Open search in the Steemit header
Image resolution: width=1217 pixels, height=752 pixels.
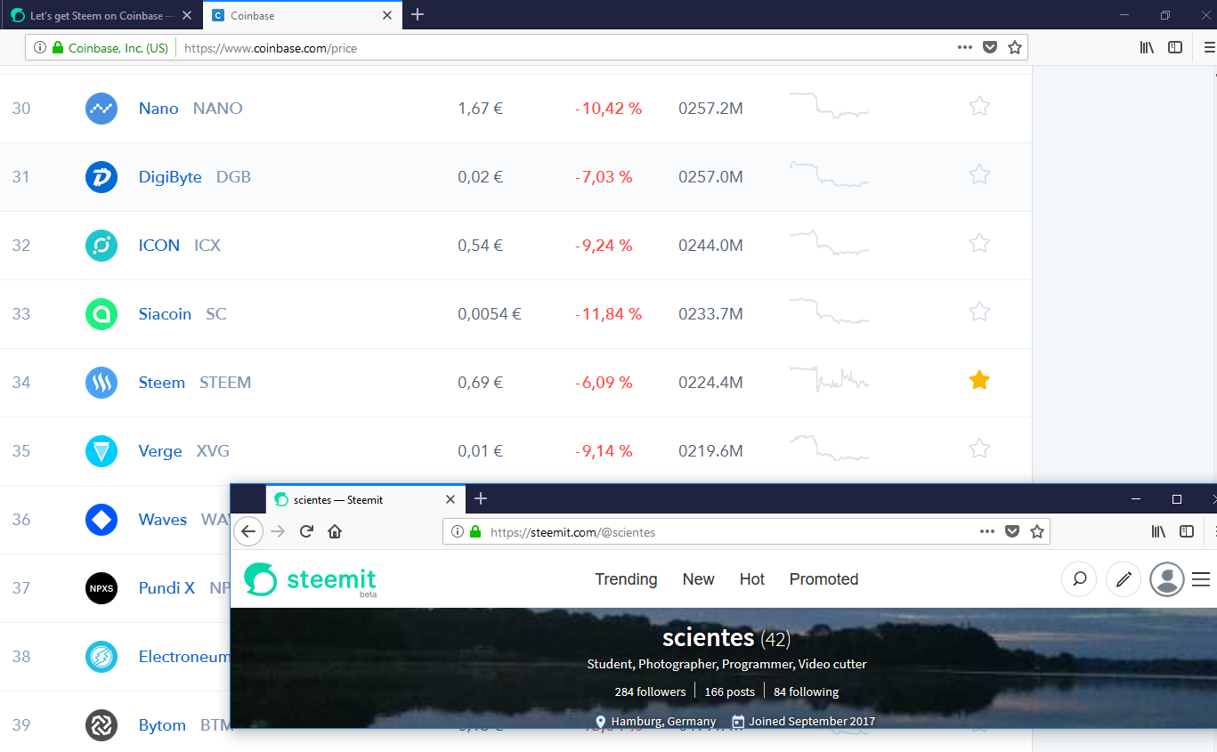click(x=1079, y=579)
